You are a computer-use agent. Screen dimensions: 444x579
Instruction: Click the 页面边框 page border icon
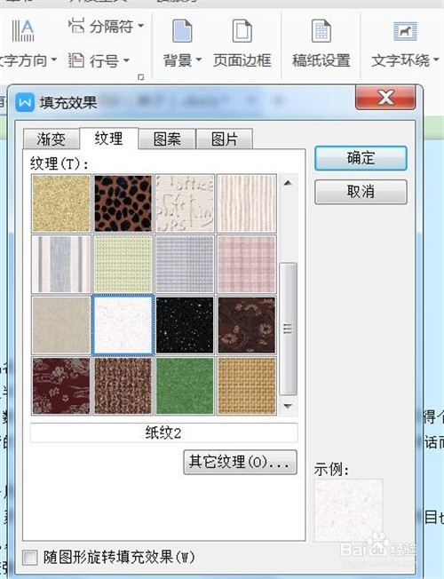point(242,31)
